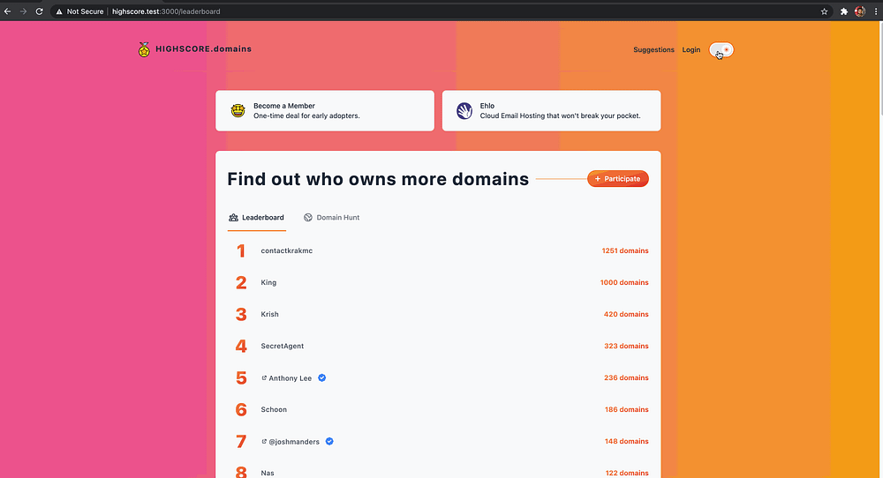Click the Ehlo hand logo icon
The height and width of the screenshot is (478, 883).
pos(464,110)
